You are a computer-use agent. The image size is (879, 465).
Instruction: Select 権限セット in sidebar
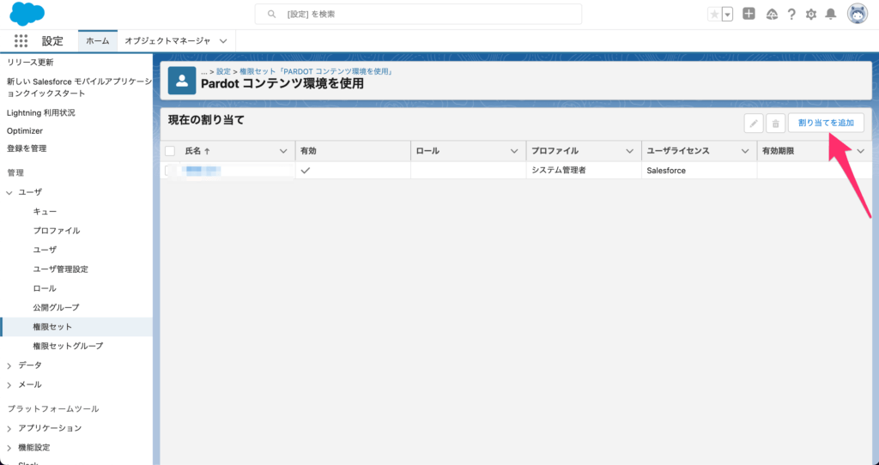(76, 327)
